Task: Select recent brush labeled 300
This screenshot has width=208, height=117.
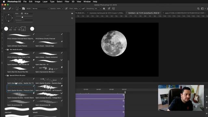Action: (10, 29)
